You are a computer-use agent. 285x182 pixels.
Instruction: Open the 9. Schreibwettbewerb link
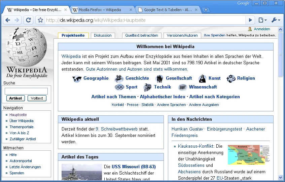116,129
